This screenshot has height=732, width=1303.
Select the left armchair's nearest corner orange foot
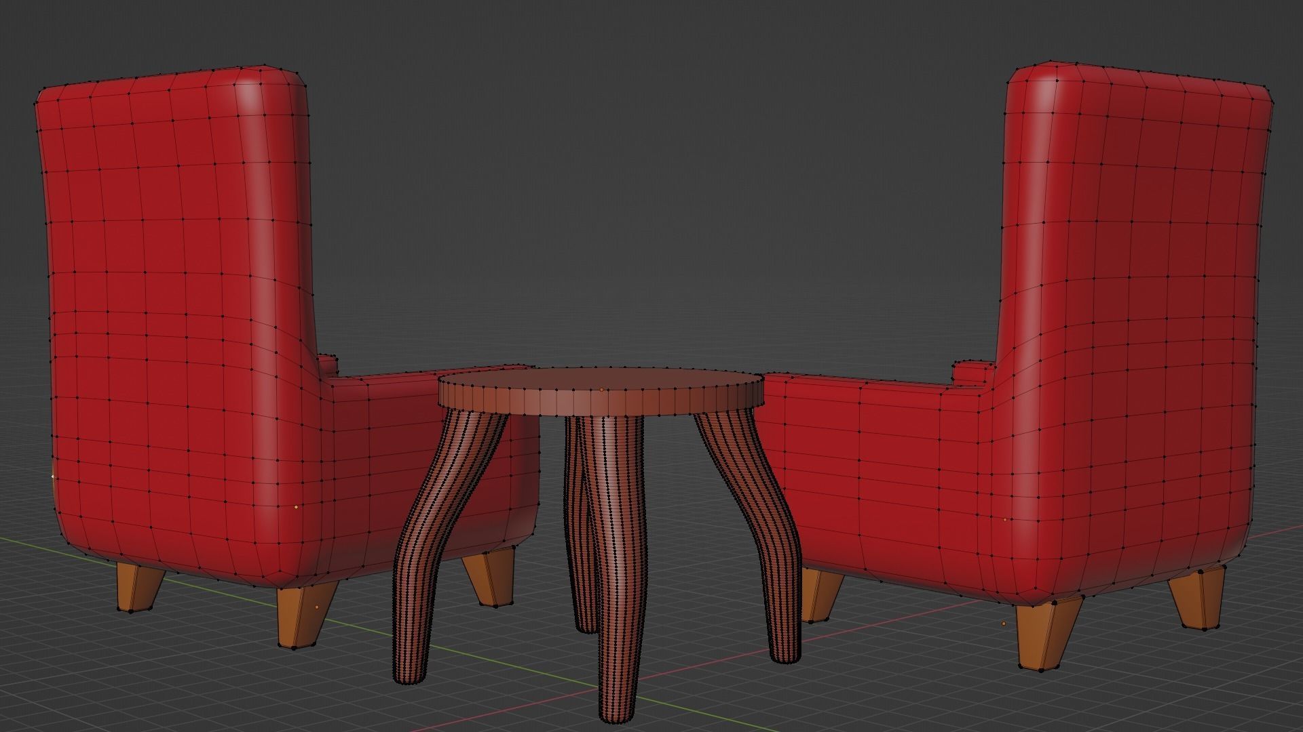pyautogui.click(x=305, y=615)
